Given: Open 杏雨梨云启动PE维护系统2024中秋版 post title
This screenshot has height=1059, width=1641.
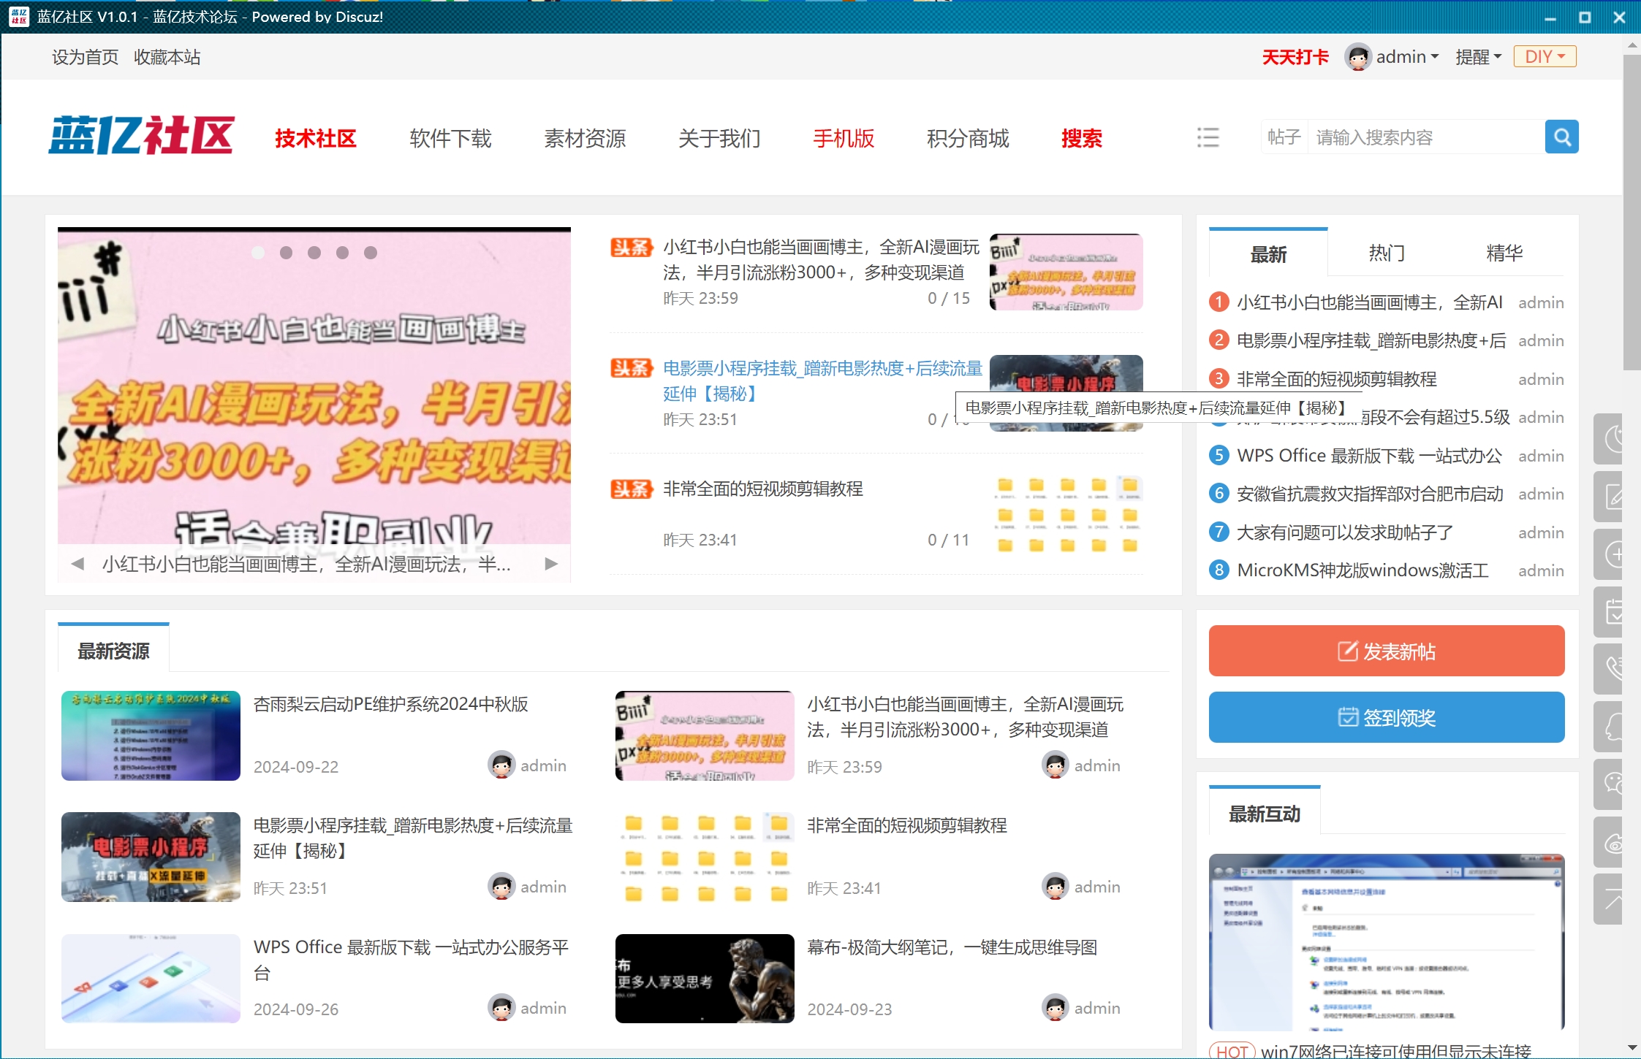Looking at the screenshot, I should point(390,704).
